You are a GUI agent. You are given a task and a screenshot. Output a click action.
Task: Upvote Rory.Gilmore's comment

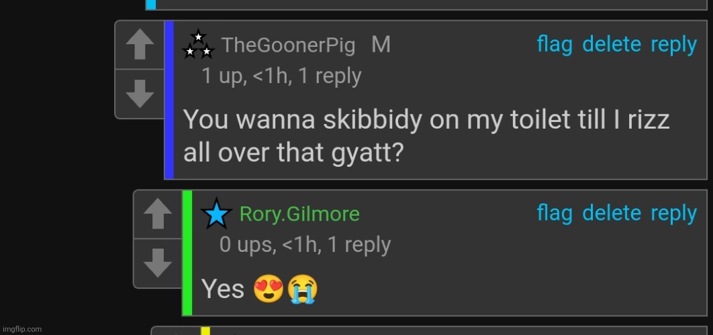158,214
